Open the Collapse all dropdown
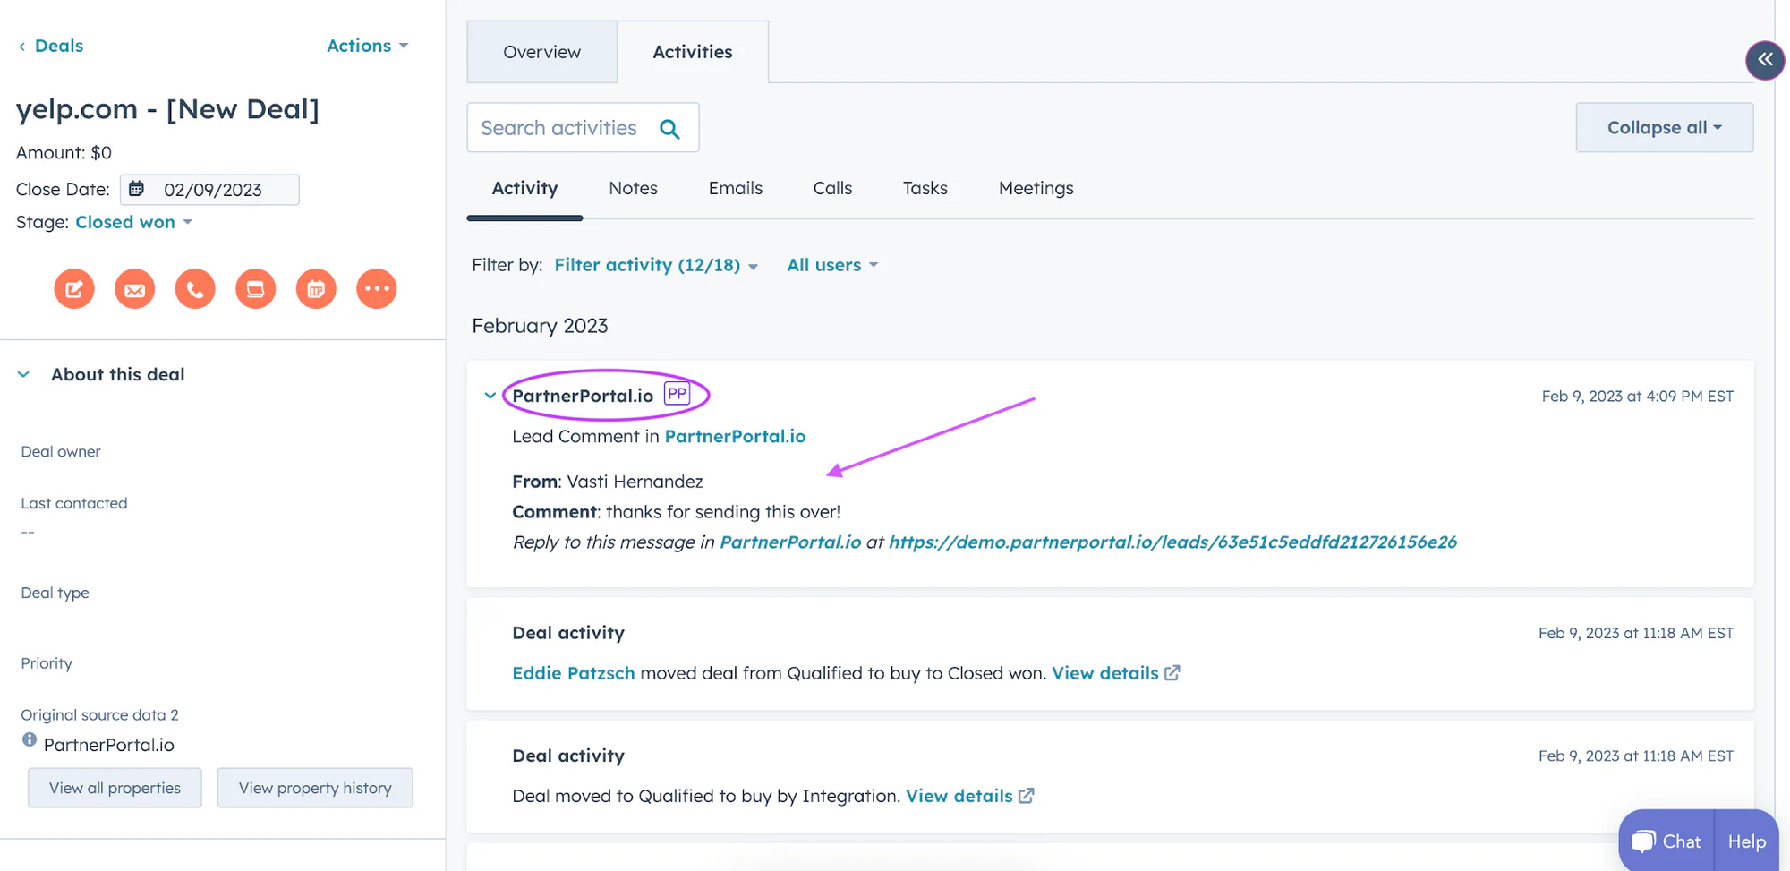The width and height of the screenshot is (1790, 871). [1664, 127]
